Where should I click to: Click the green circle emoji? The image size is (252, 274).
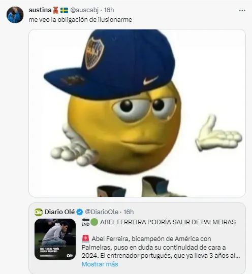click(94, 222)
